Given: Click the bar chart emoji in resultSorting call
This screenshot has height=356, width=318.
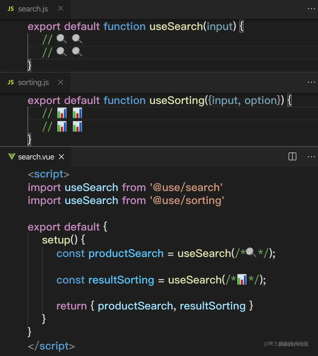Looking at the screenshot, I should tap(242, 280).
